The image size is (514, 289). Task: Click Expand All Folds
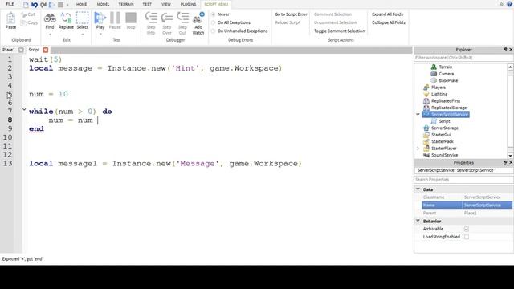[x=387, y=14]
